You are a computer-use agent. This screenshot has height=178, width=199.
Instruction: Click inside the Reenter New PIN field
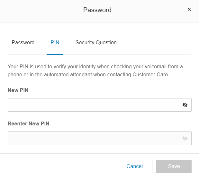tap(100, 138)
